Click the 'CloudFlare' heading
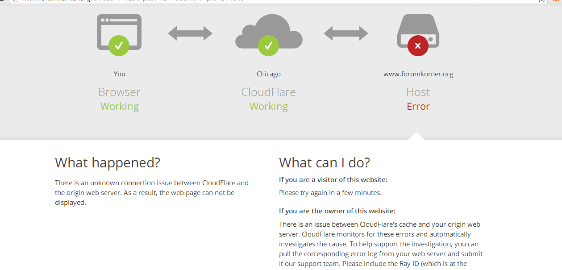The image size is (562, 270). click(268, 92)
